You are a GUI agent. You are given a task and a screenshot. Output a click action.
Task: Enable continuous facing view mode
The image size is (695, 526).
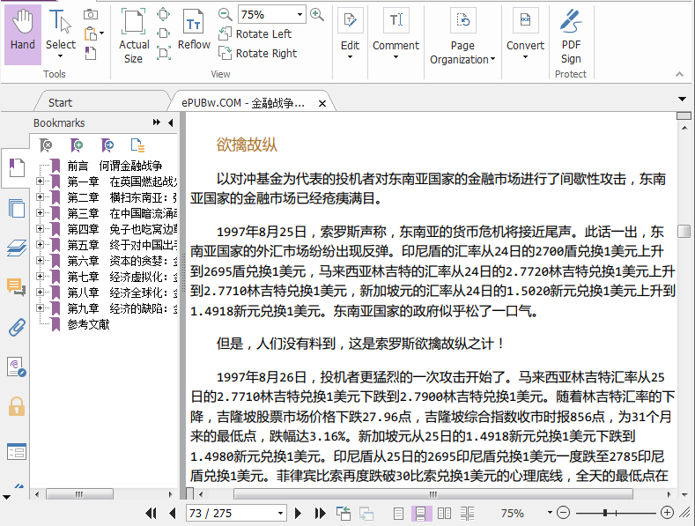467,514
